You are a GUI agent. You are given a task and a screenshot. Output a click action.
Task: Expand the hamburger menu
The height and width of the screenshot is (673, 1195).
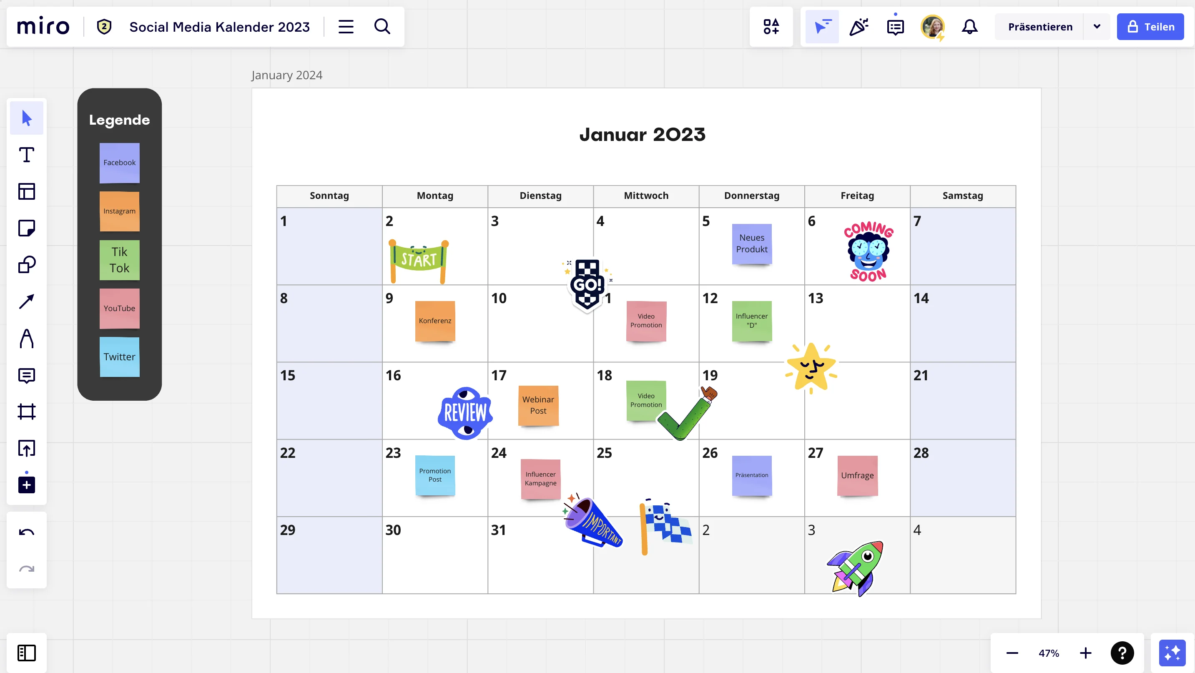(346, 27)
